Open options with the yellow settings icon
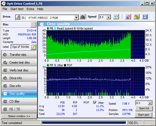Screen dimensions: 156x126 point(136,17)
